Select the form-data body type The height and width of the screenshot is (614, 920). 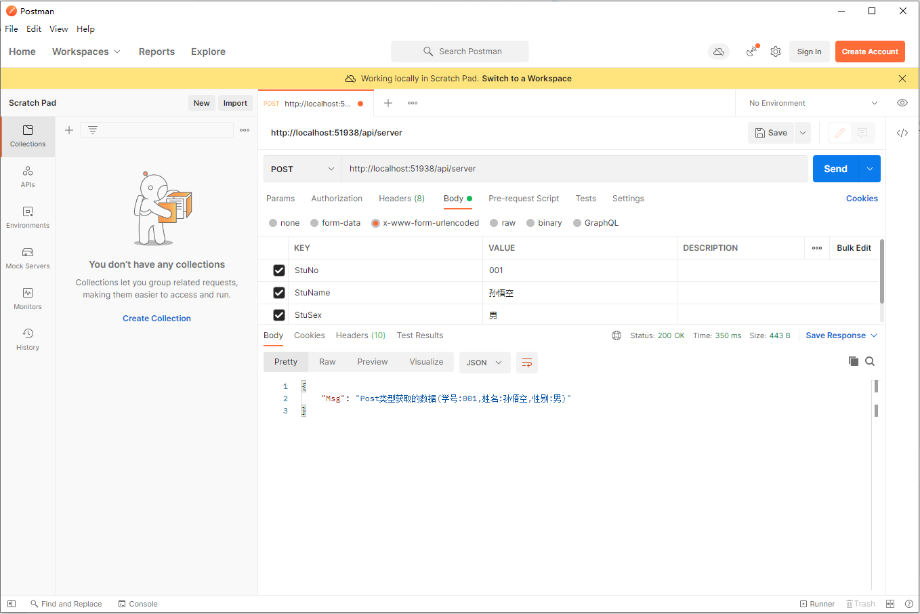(x=314, y=223)
